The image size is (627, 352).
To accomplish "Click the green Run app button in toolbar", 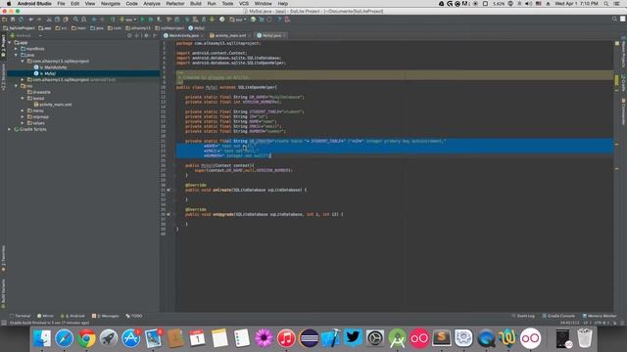I will point(142,20).
